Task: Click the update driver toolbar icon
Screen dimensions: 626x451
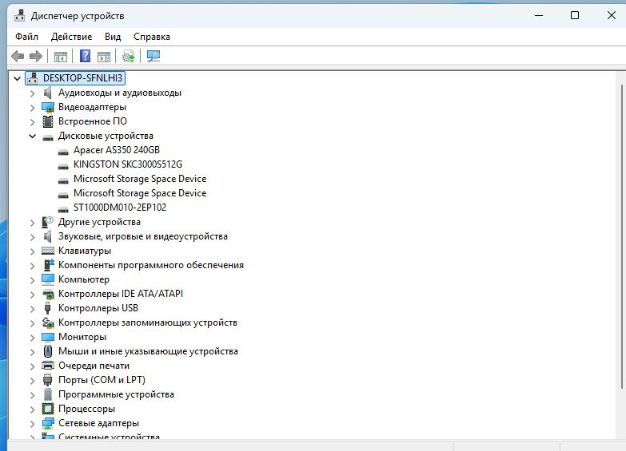Action: tap(128, 56)
